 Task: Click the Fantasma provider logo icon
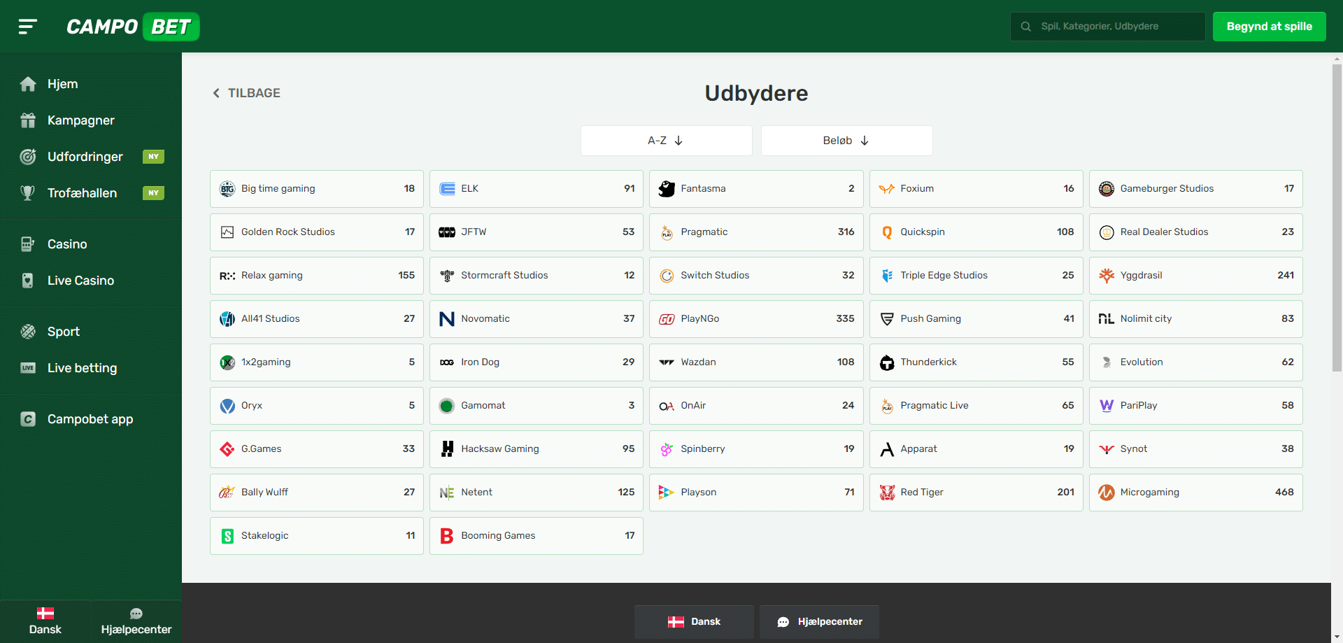pos(667,189)
